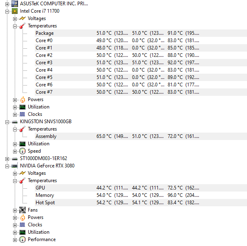Click the KINGSTON drive icon
The height and width of the screenshot is (246, 247).
click(x=15, y=122)
